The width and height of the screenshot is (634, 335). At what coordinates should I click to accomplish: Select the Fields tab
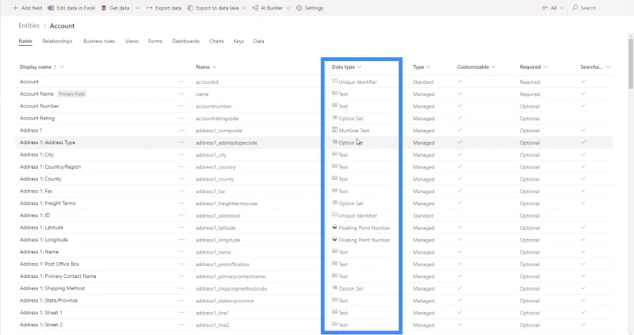coord(25,41)
